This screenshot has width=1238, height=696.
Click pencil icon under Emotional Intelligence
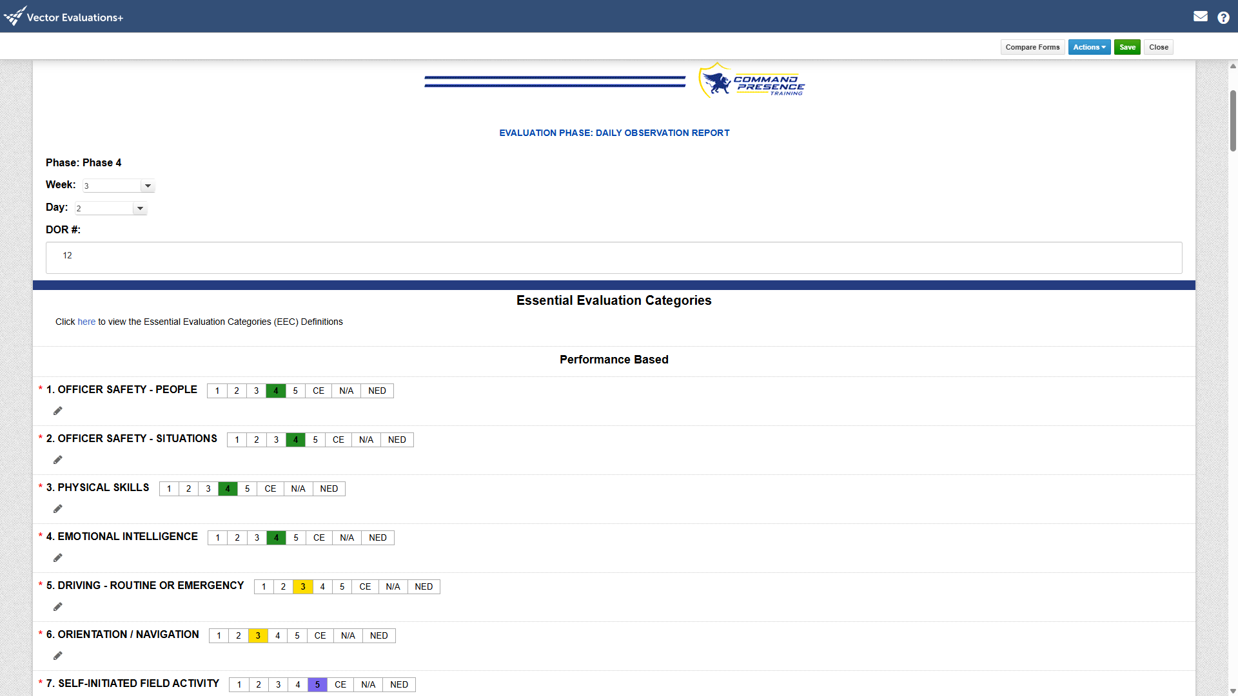57,558
